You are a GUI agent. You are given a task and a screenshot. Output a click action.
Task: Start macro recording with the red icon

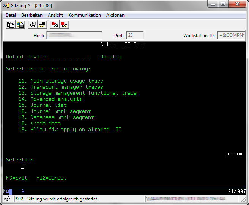pyautogui.click(x=54, y=25)
